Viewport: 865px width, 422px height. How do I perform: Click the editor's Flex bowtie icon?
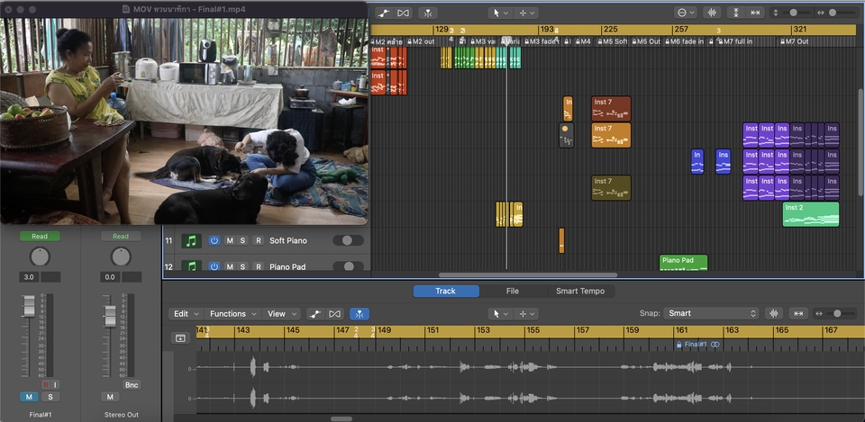[335, 314]
